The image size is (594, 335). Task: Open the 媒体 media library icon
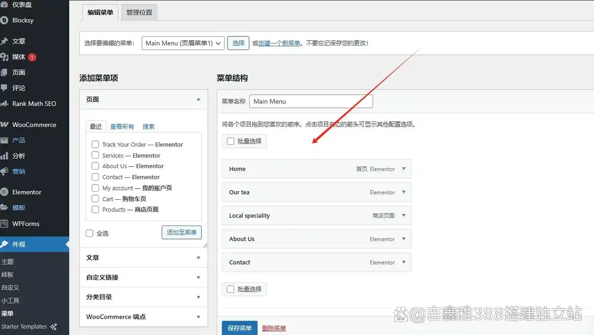(x=4, y=57)
